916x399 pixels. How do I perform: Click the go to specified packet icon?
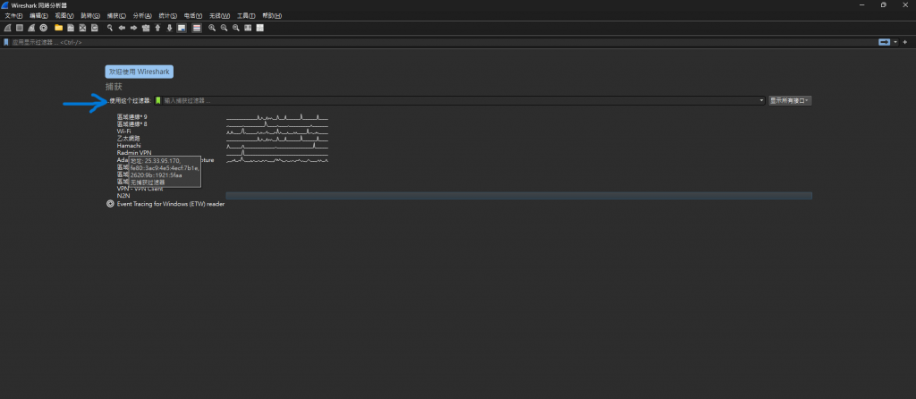click(x=146, y=28)
